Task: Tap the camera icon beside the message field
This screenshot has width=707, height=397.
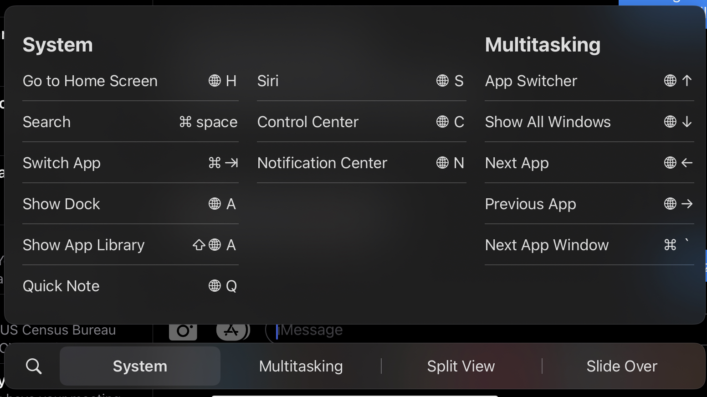Action: pos(183,330)
